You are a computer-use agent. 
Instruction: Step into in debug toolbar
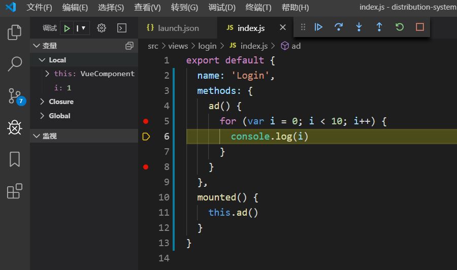coord(359,27)
